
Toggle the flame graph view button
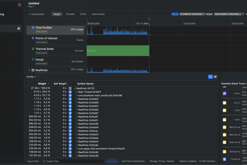(215, 77)
